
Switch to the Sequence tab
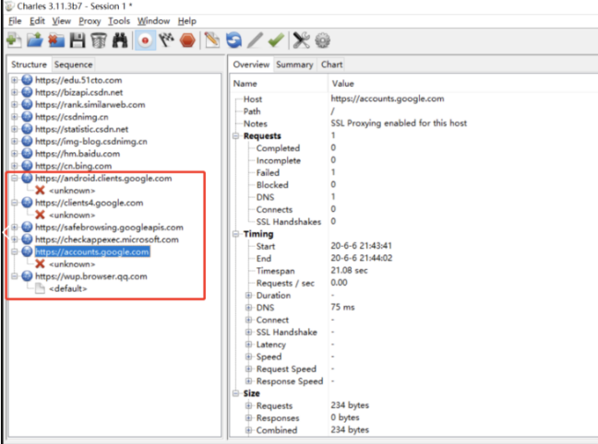coord(73,64)
